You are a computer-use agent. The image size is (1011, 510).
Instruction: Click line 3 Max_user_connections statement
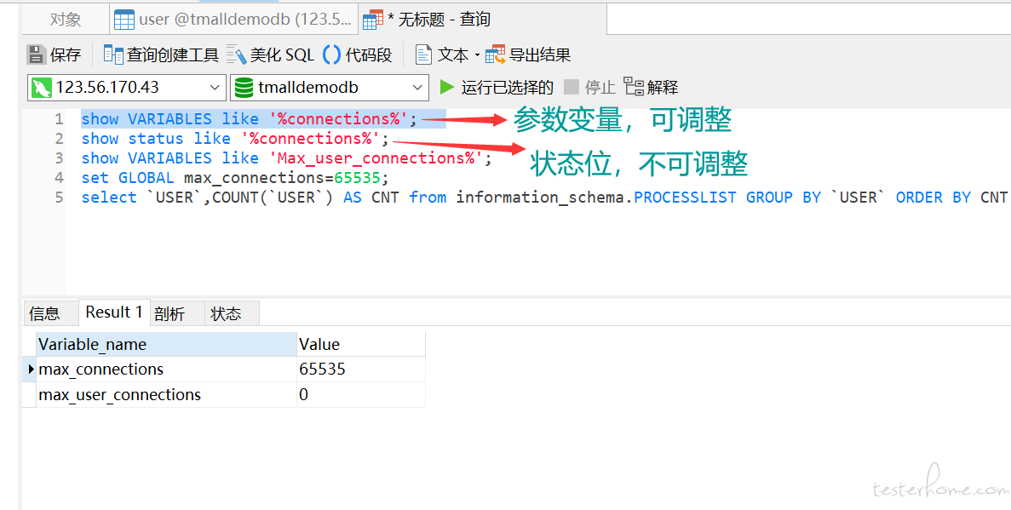pyautogui.click(x=286, y=158)
